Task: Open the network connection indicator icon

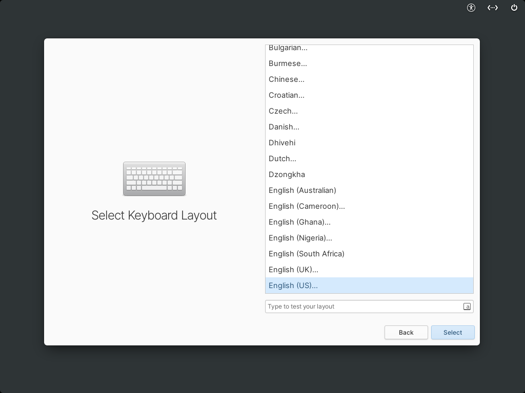Action: coord(493,8)
